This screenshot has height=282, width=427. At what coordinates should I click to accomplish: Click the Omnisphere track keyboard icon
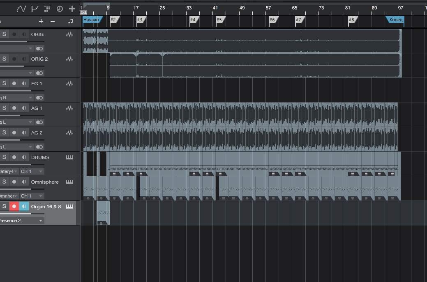[70, 182]
